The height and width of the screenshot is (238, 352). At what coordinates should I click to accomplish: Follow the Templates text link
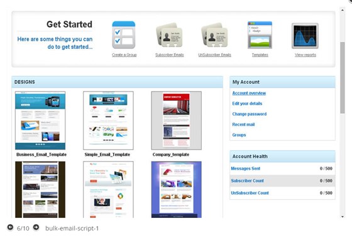coord(260,55)
